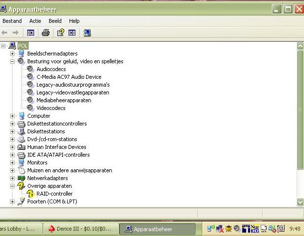Expand the Poorten (COM & LPT) node
Screen dimensions: 304x236
tap(12, 201)
